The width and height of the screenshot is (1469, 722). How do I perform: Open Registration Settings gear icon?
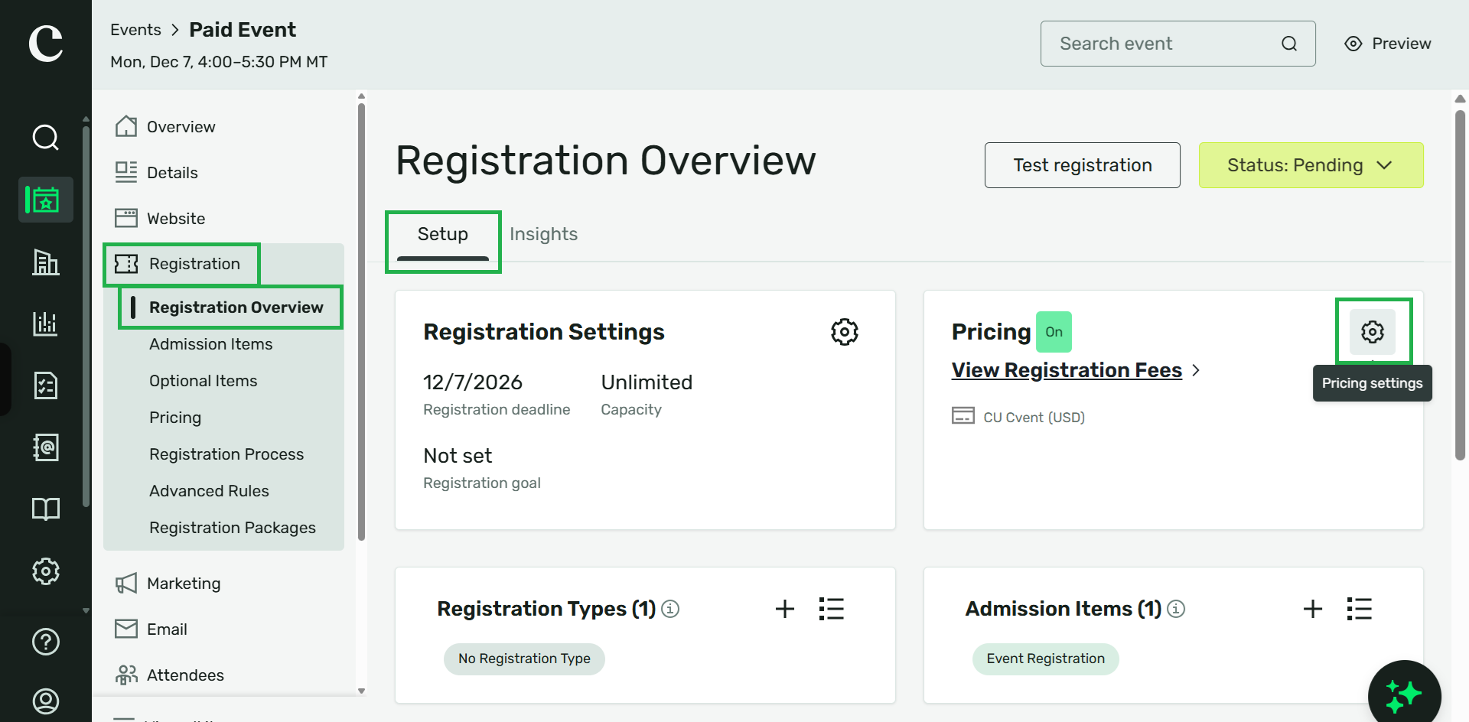[845, 332]
